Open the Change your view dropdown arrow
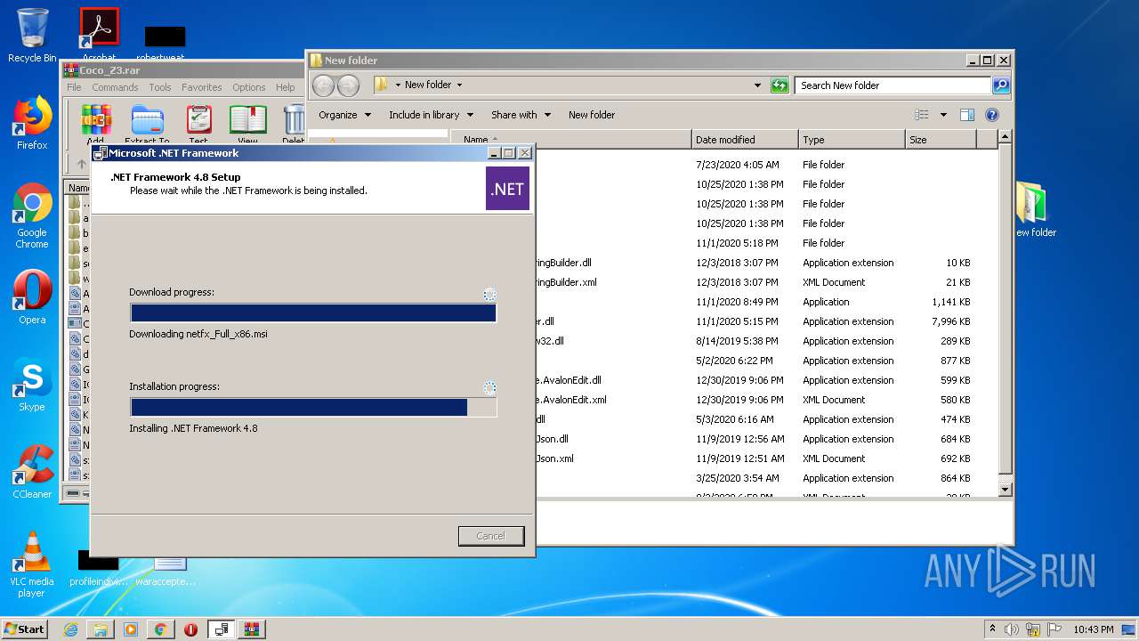 tap(943, 115)
